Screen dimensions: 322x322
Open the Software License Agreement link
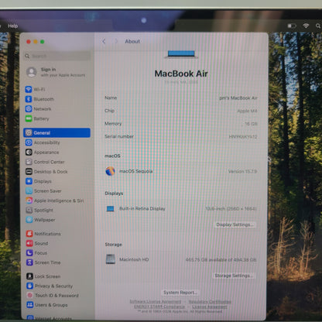coord(156,301)
